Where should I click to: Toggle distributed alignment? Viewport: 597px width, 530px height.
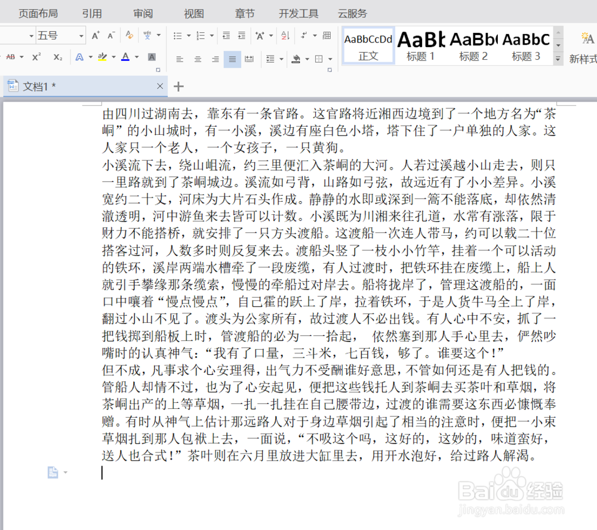[x=249, y=59]
